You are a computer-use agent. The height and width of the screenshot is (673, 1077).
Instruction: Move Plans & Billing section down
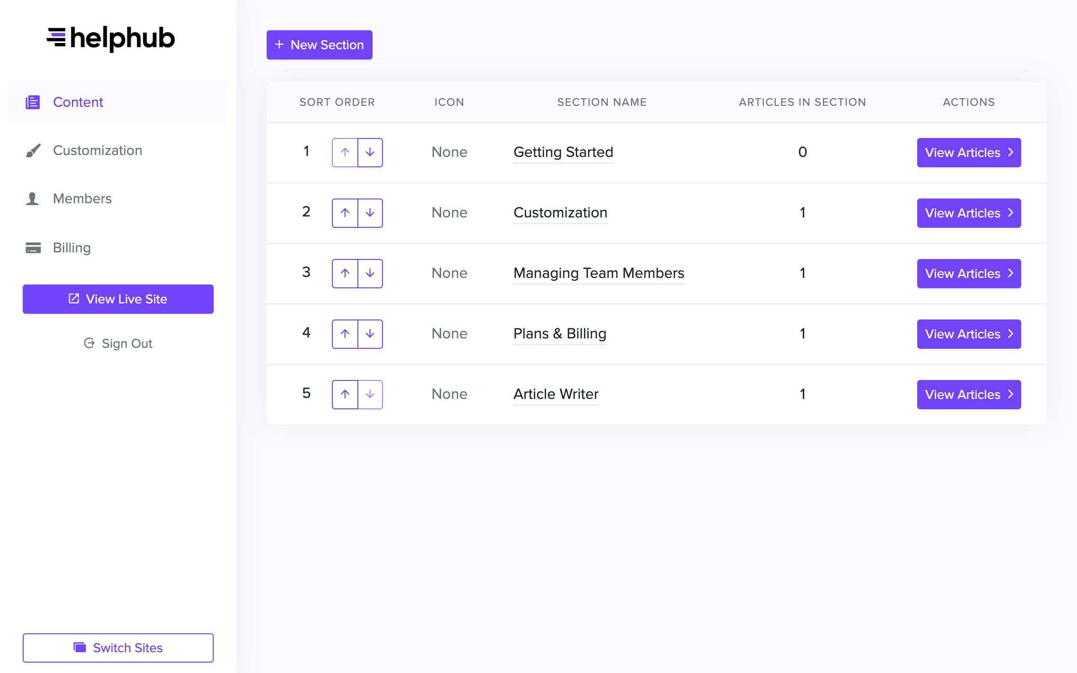click(x=370, y=334)
